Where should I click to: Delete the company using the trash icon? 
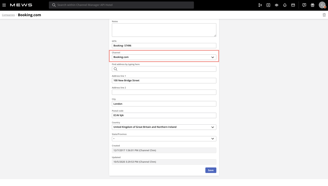pos(324,15)
